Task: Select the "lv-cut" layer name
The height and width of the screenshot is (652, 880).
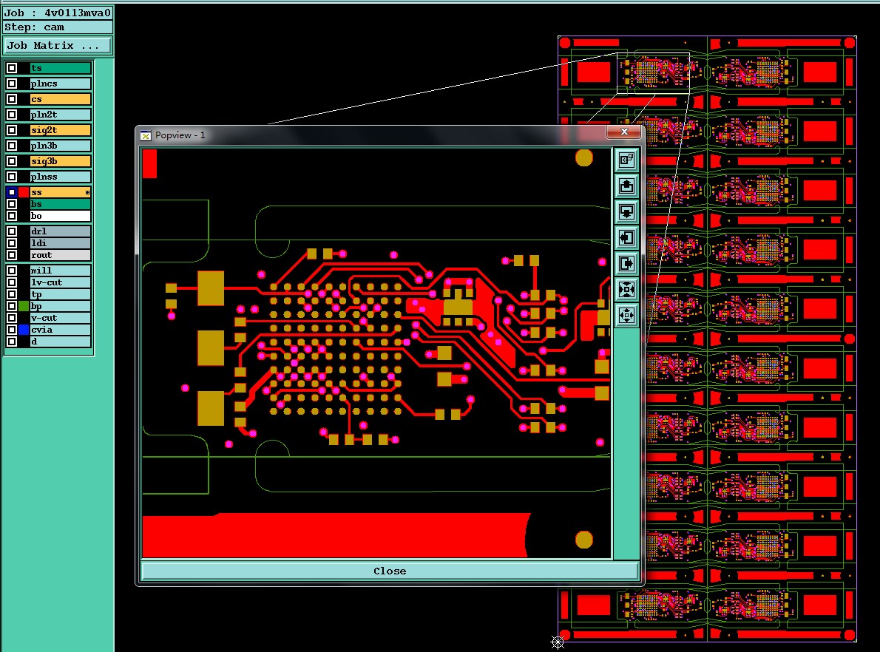Action: click(60, 282)
